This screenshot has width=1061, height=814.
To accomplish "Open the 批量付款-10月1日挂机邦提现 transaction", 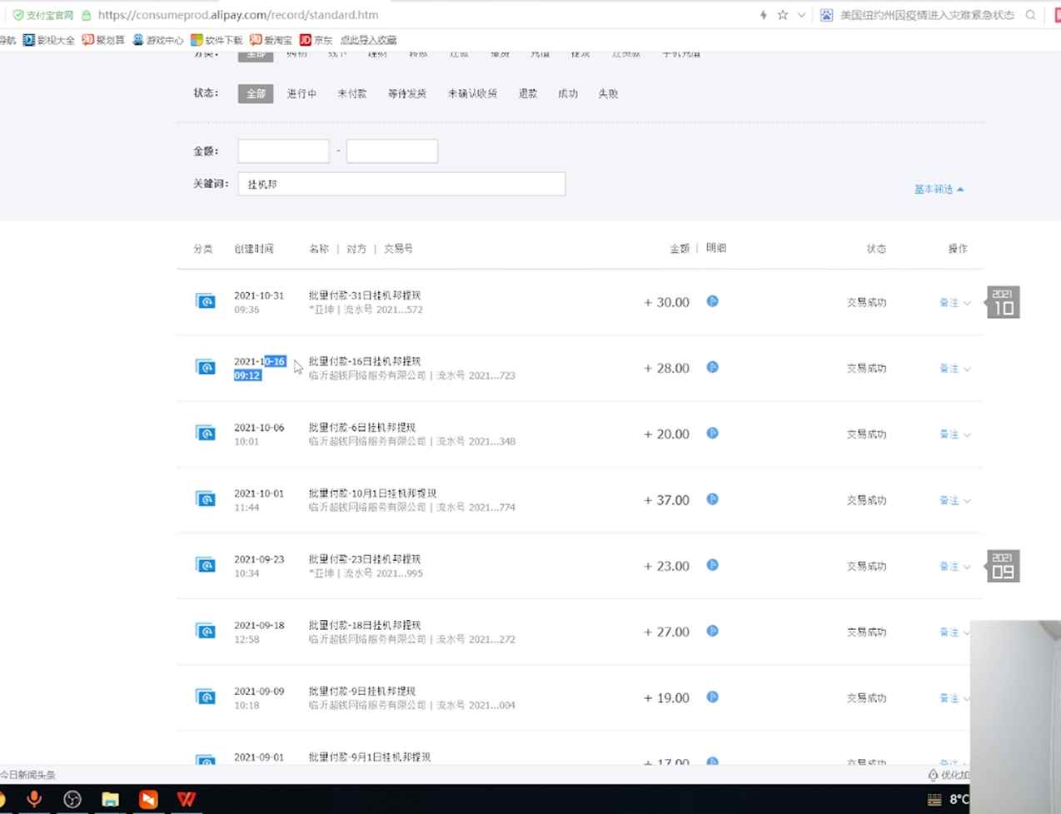I will [x=372, y=493].
